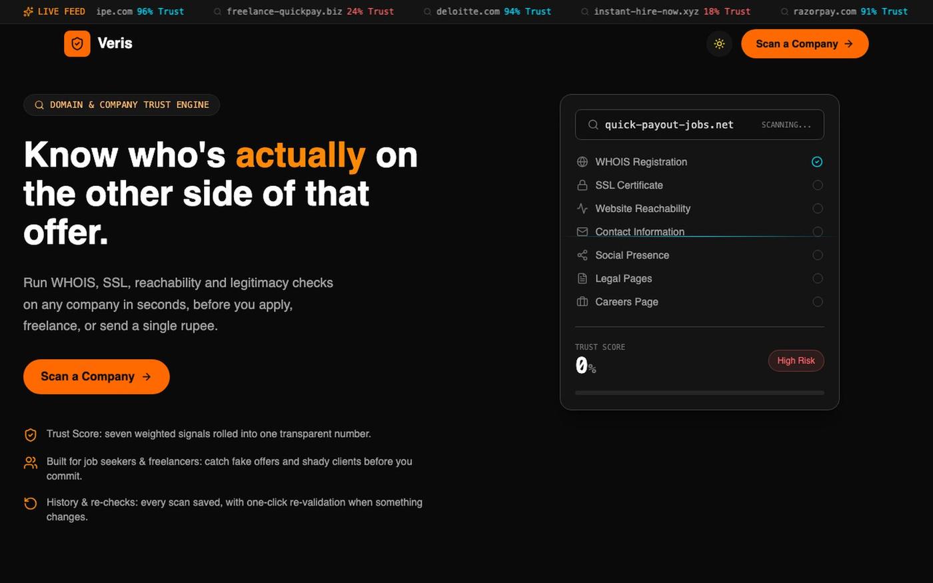Click the Social Presence share icon
This screenshot has width=933, height=583.
coord(582,255)
